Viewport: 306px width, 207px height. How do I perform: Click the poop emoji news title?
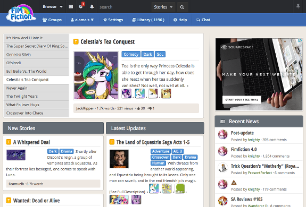tap(234, 183)
